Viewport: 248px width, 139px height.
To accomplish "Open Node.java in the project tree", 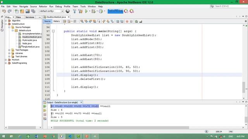I will [x=27, y=44].
